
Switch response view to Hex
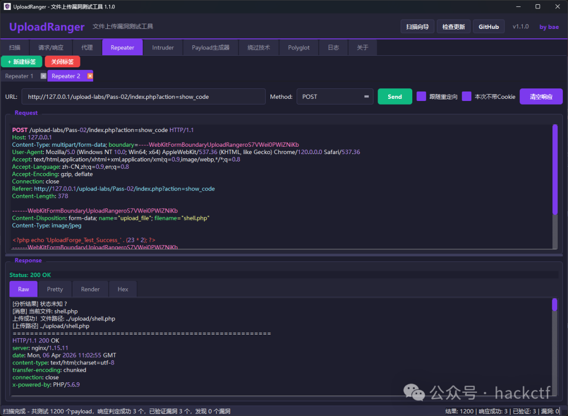(123, 289)
